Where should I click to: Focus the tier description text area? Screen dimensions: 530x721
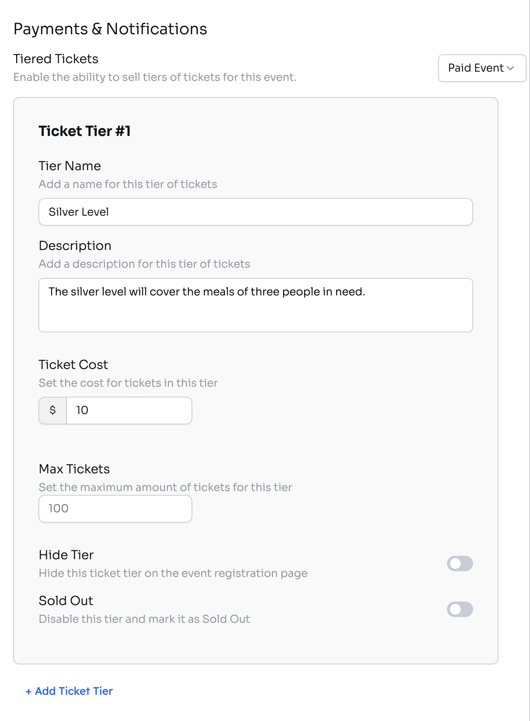pos(255,305)
